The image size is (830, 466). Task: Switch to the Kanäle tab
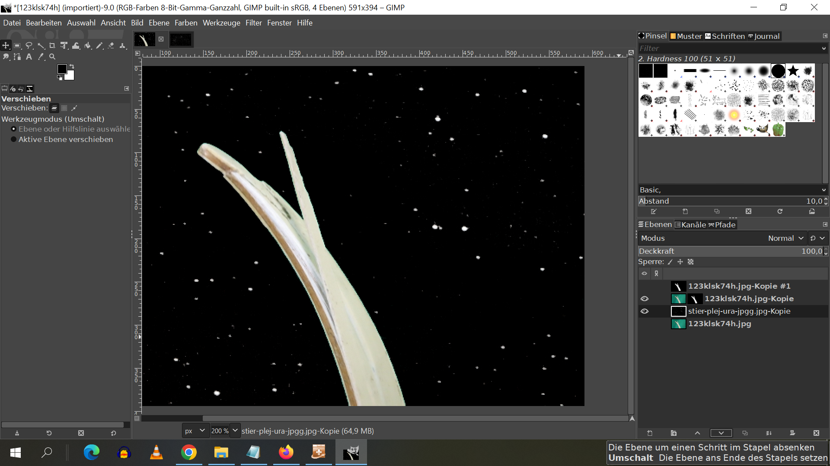point(690,224)
